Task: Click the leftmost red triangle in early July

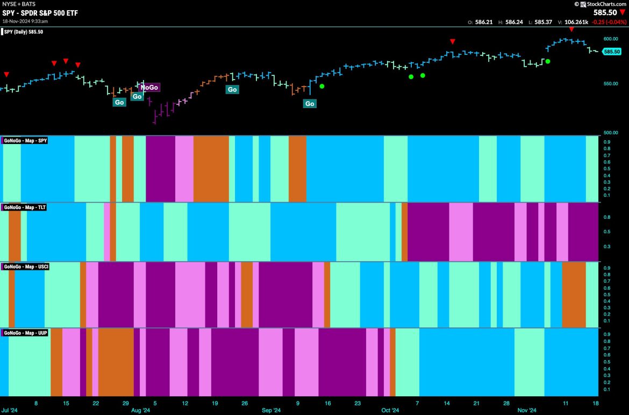Action: [x=6, y=74]
